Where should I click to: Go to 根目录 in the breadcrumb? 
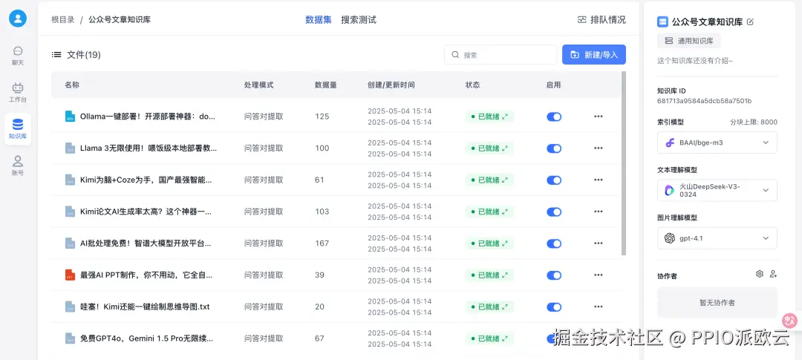click(x=63, y=20)
